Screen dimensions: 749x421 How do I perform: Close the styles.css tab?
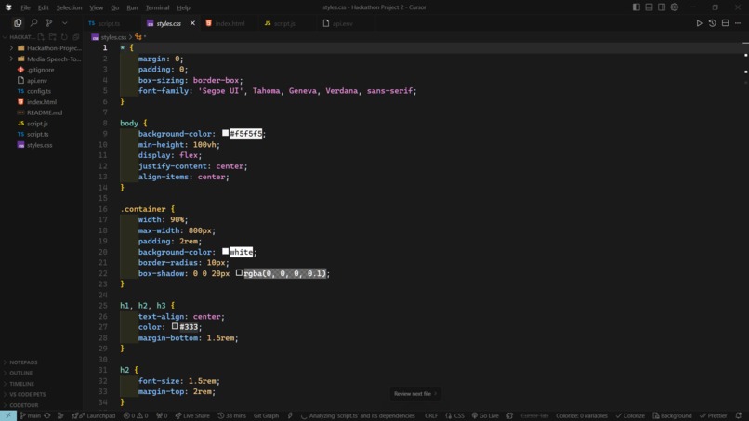click(192, 23)
